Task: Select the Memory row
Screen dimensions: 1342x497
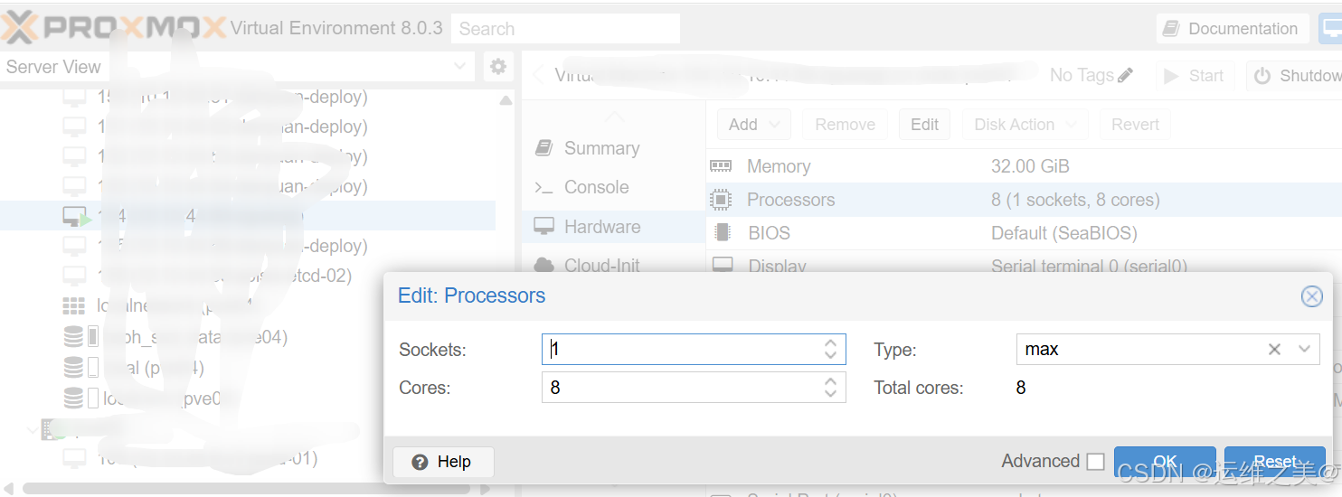Action: click(x=1024, y=166)
